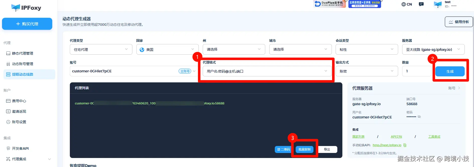Open the 工具集成 tool integration link
This screenshot has height=167, width=474.
pos(434,137)
